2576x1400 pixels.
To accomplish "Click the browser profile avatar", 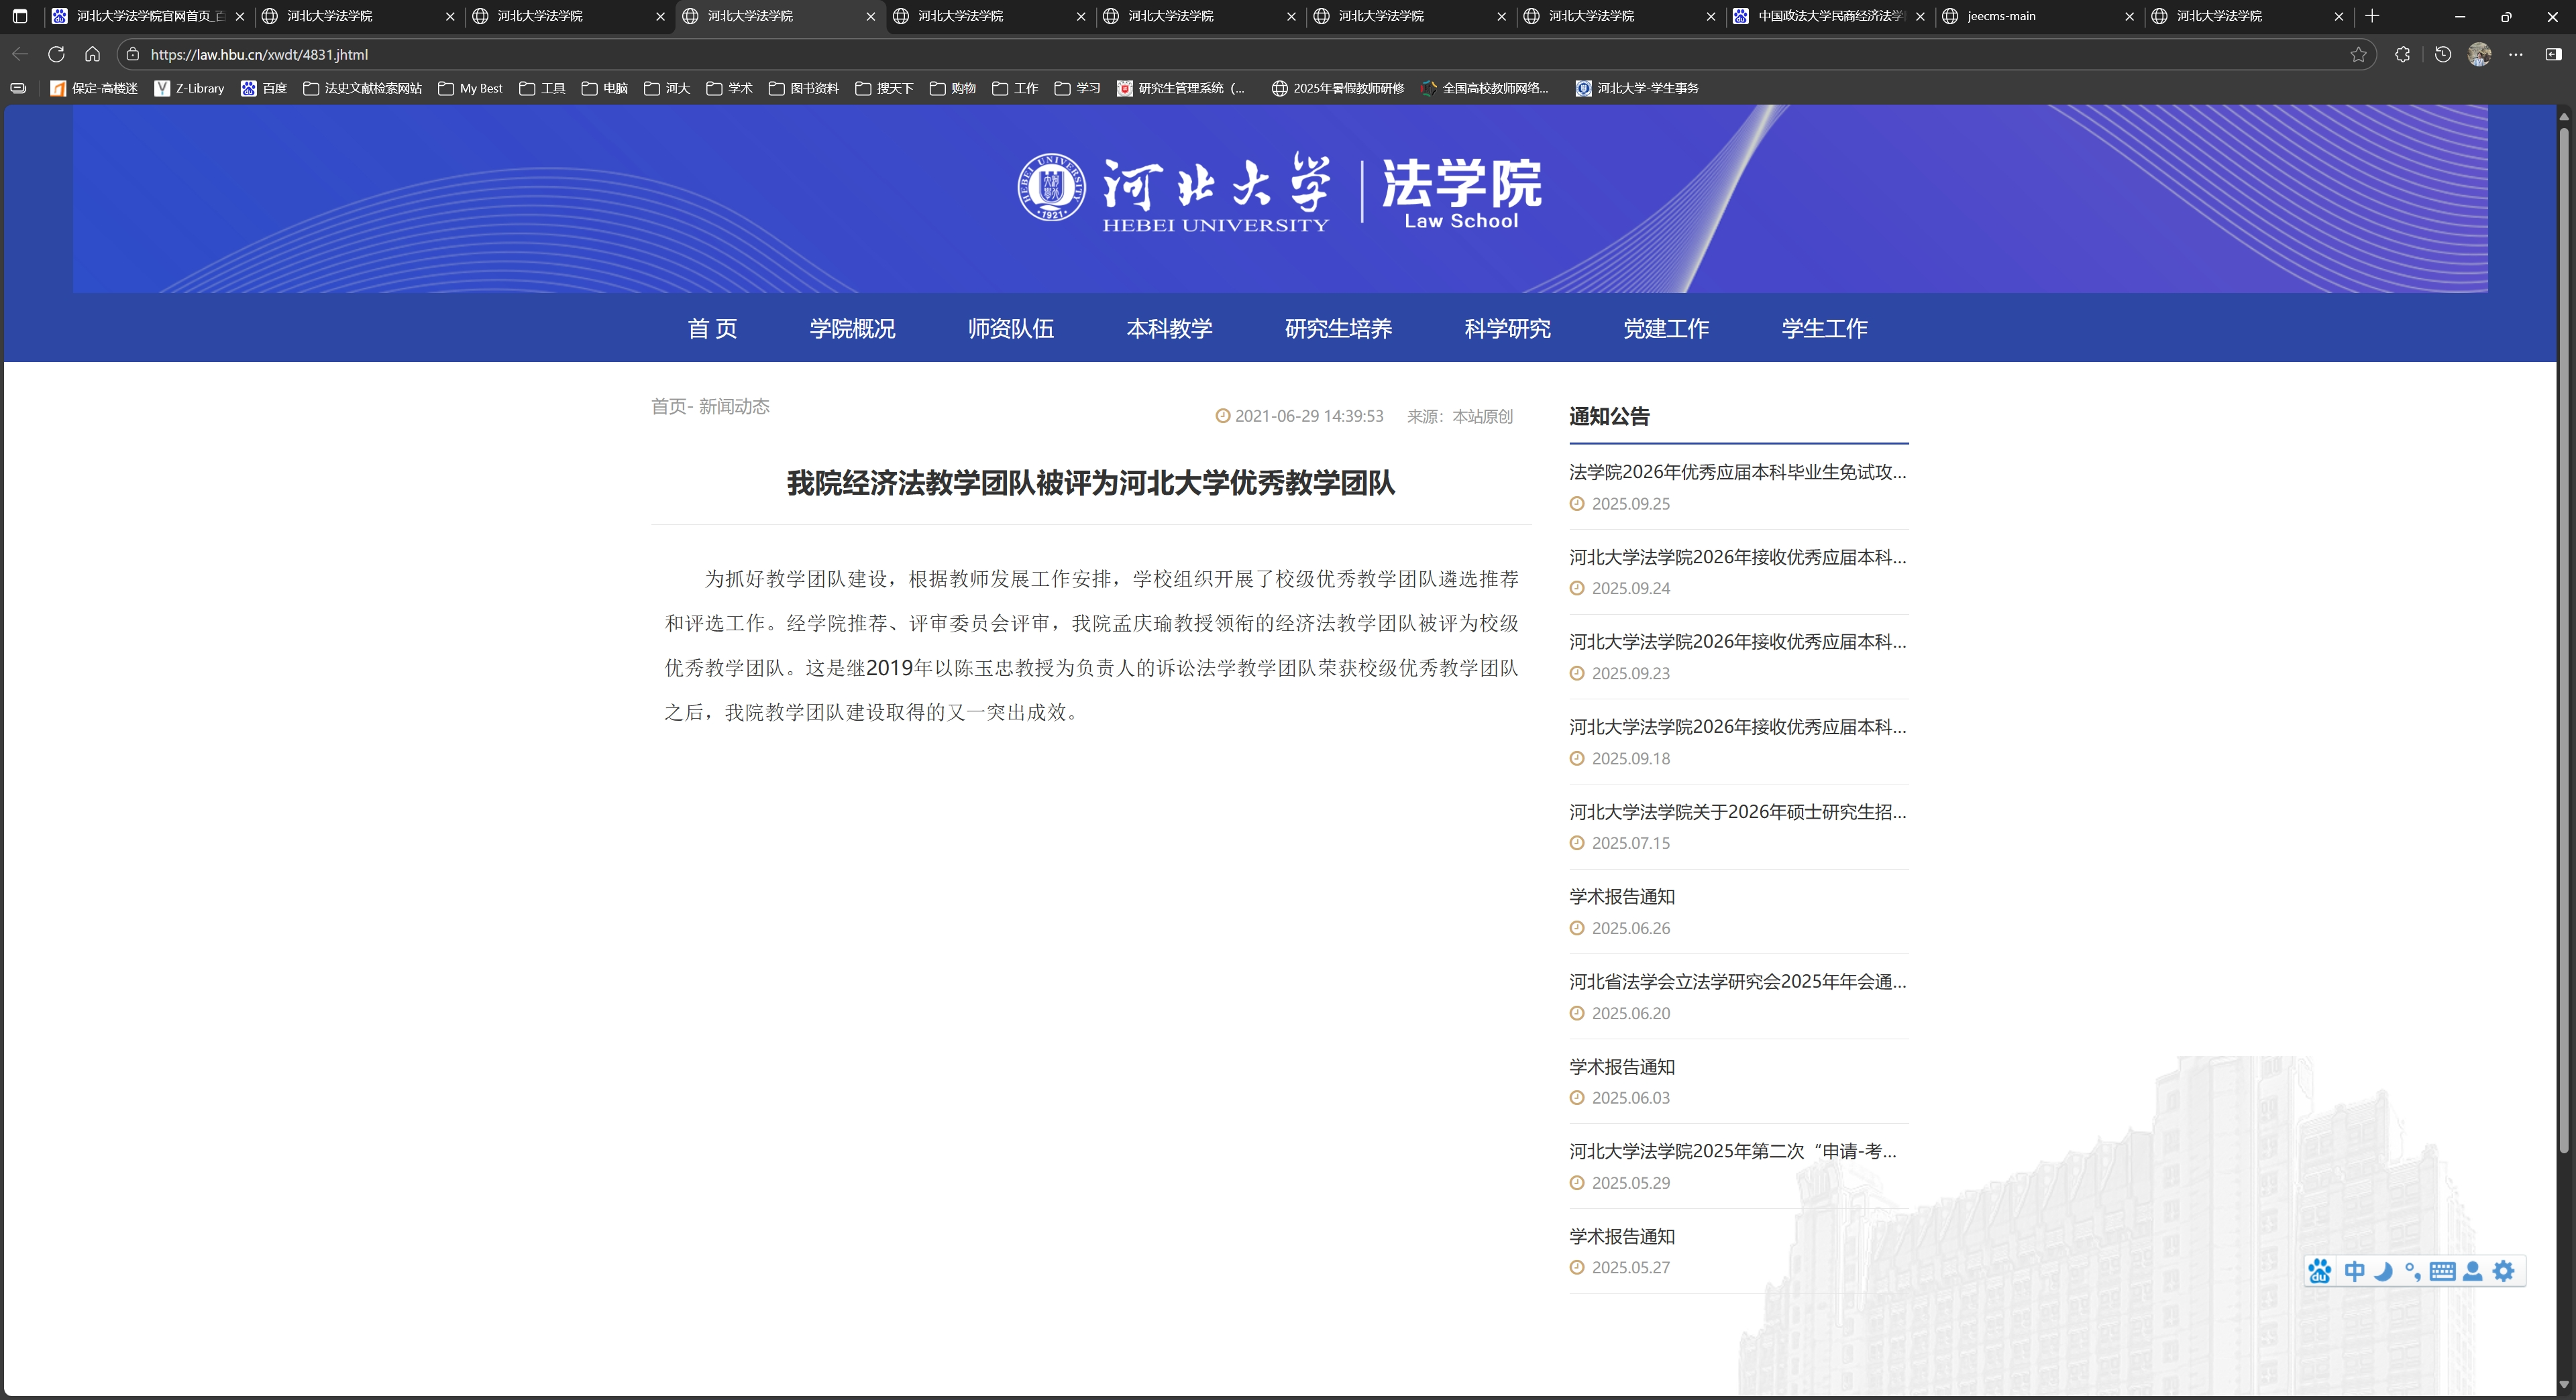I will pyautogui.click(x=2479, y=54).
